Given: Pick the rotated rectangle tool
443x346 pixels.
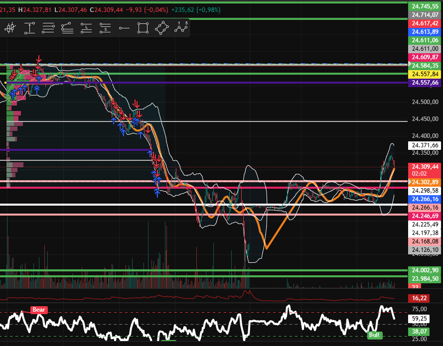Looking at the screenshot, I should click(x=162, y=28).
